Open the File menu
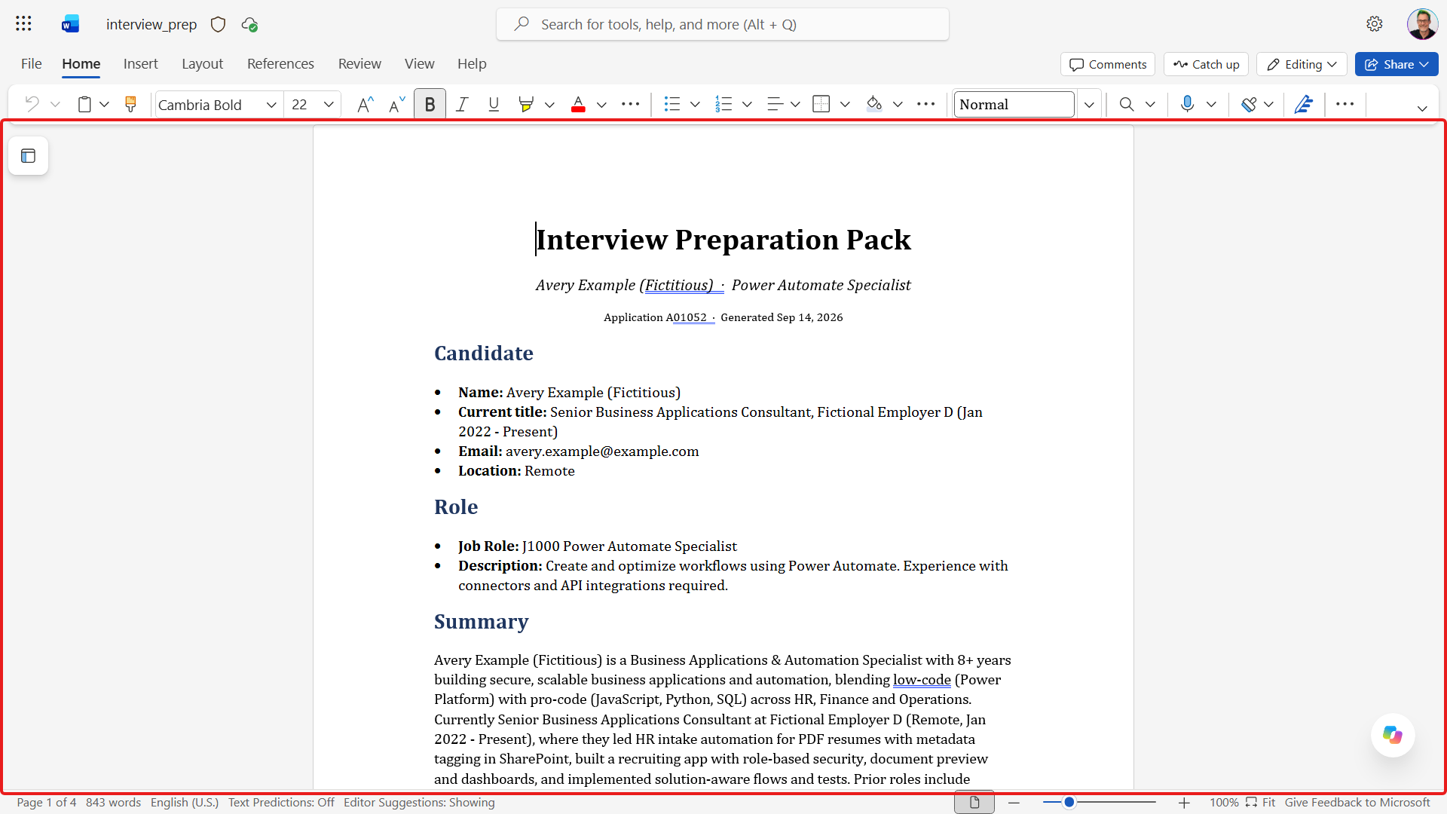The height and width of the screenshot is (814, 1447). (32, 64)
